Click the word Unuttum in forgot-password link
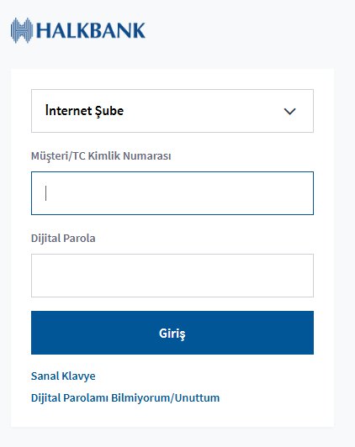Viewport: 355px width, 447px height. click(x=197, y=397)
